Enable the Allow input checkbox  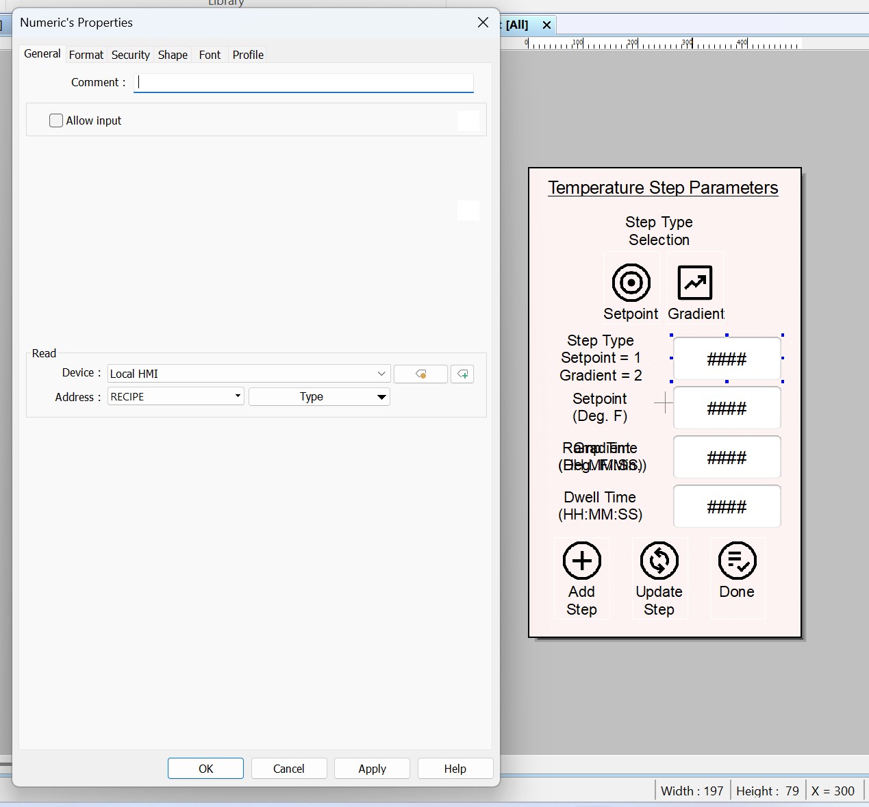click(x=56, y=120)
